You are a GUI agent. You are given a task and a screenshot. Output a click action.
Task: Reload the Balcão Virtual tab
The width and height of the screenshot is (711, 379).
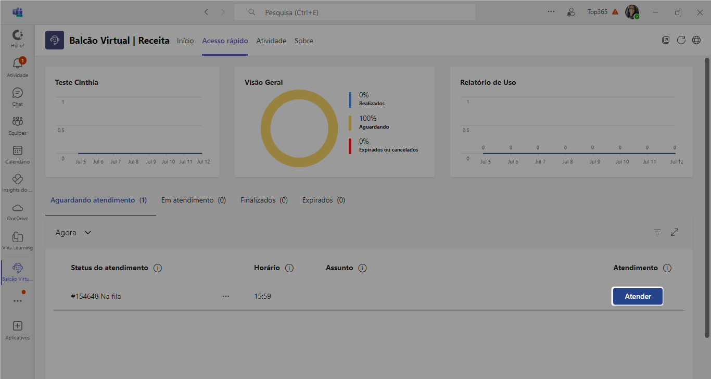point(681,40)
